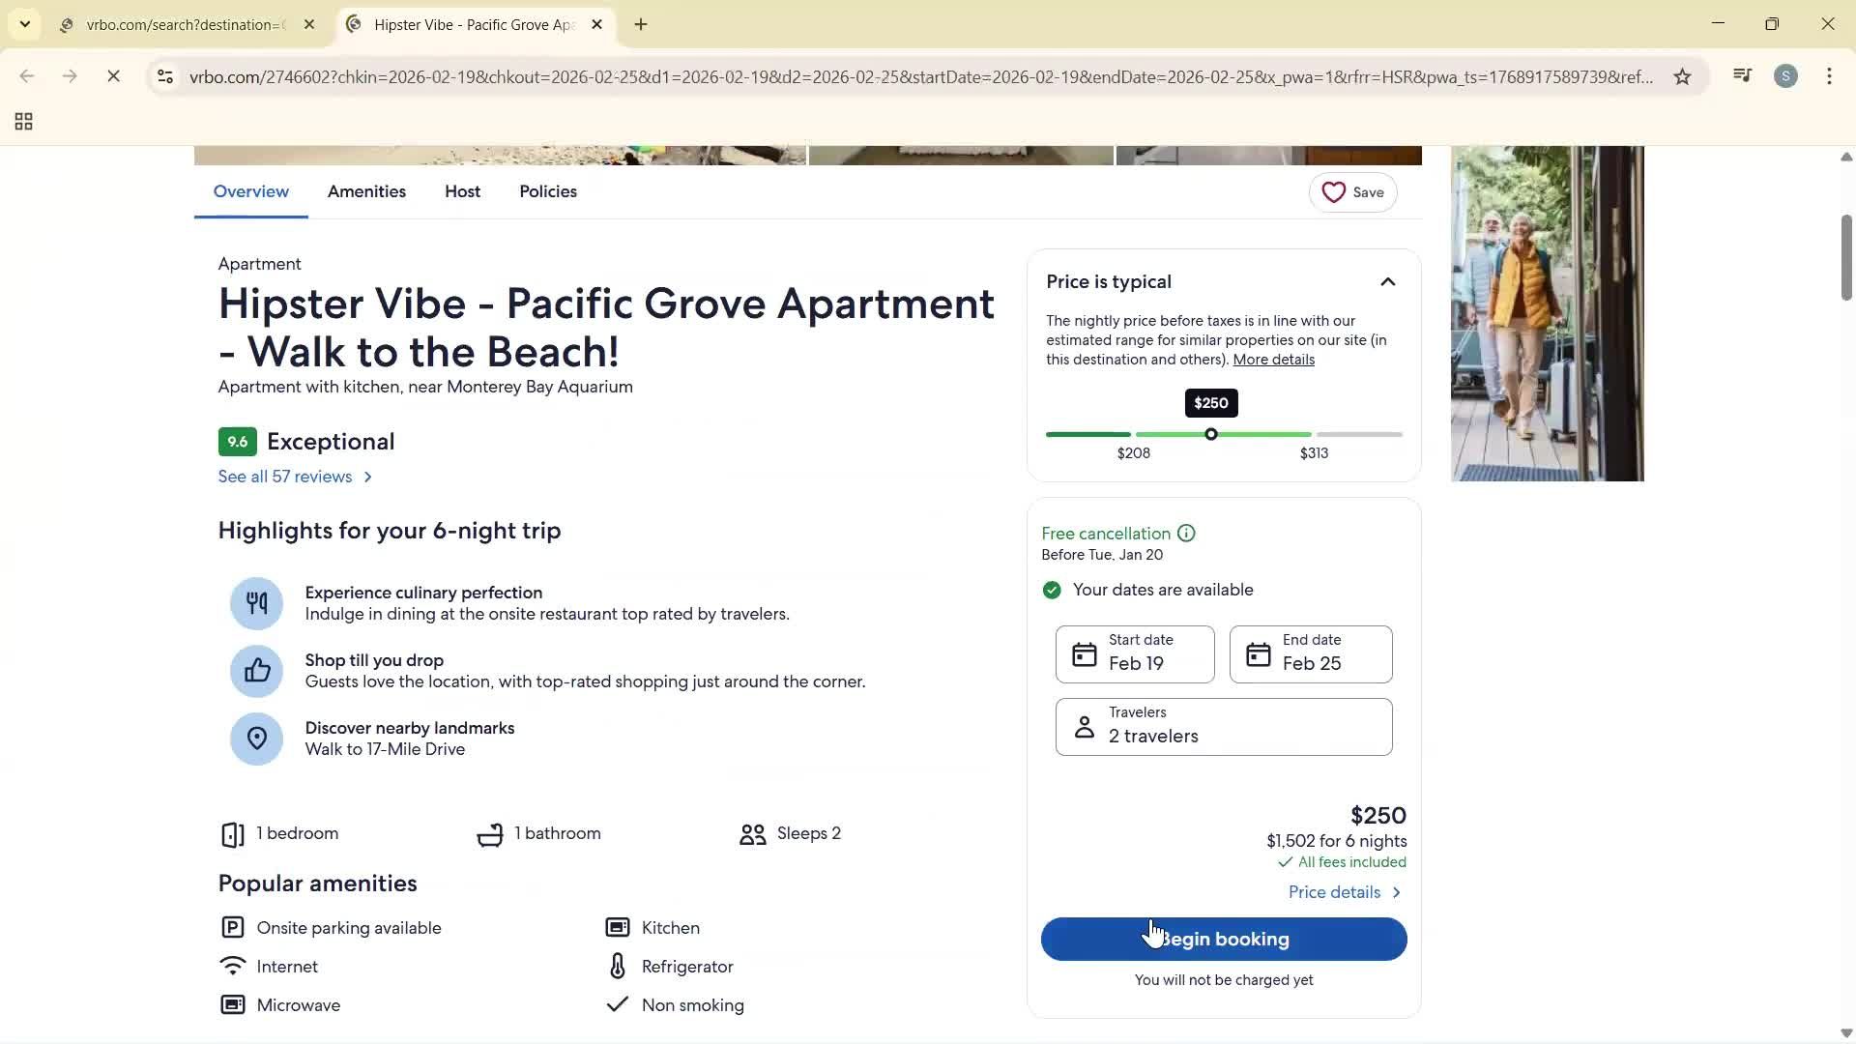
Task: Toggle the bookmark star in the address bar
Action: click(1682, 76)
